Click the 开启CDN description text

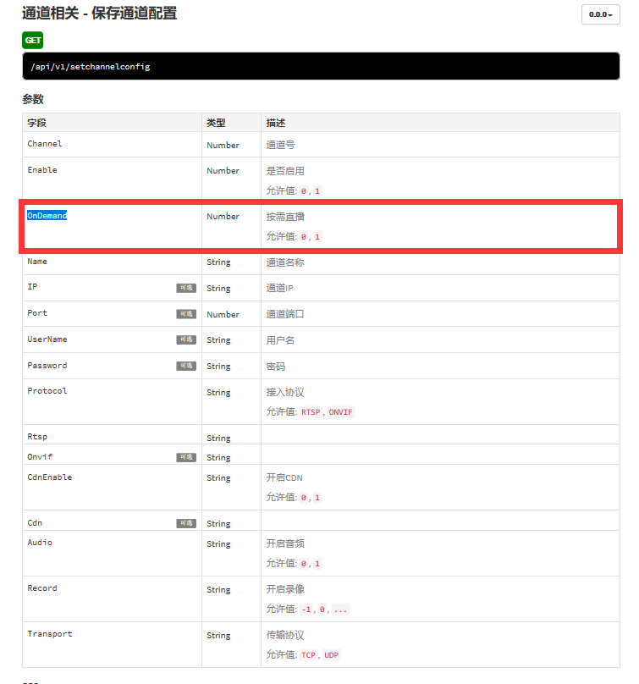tap(284, 477)
